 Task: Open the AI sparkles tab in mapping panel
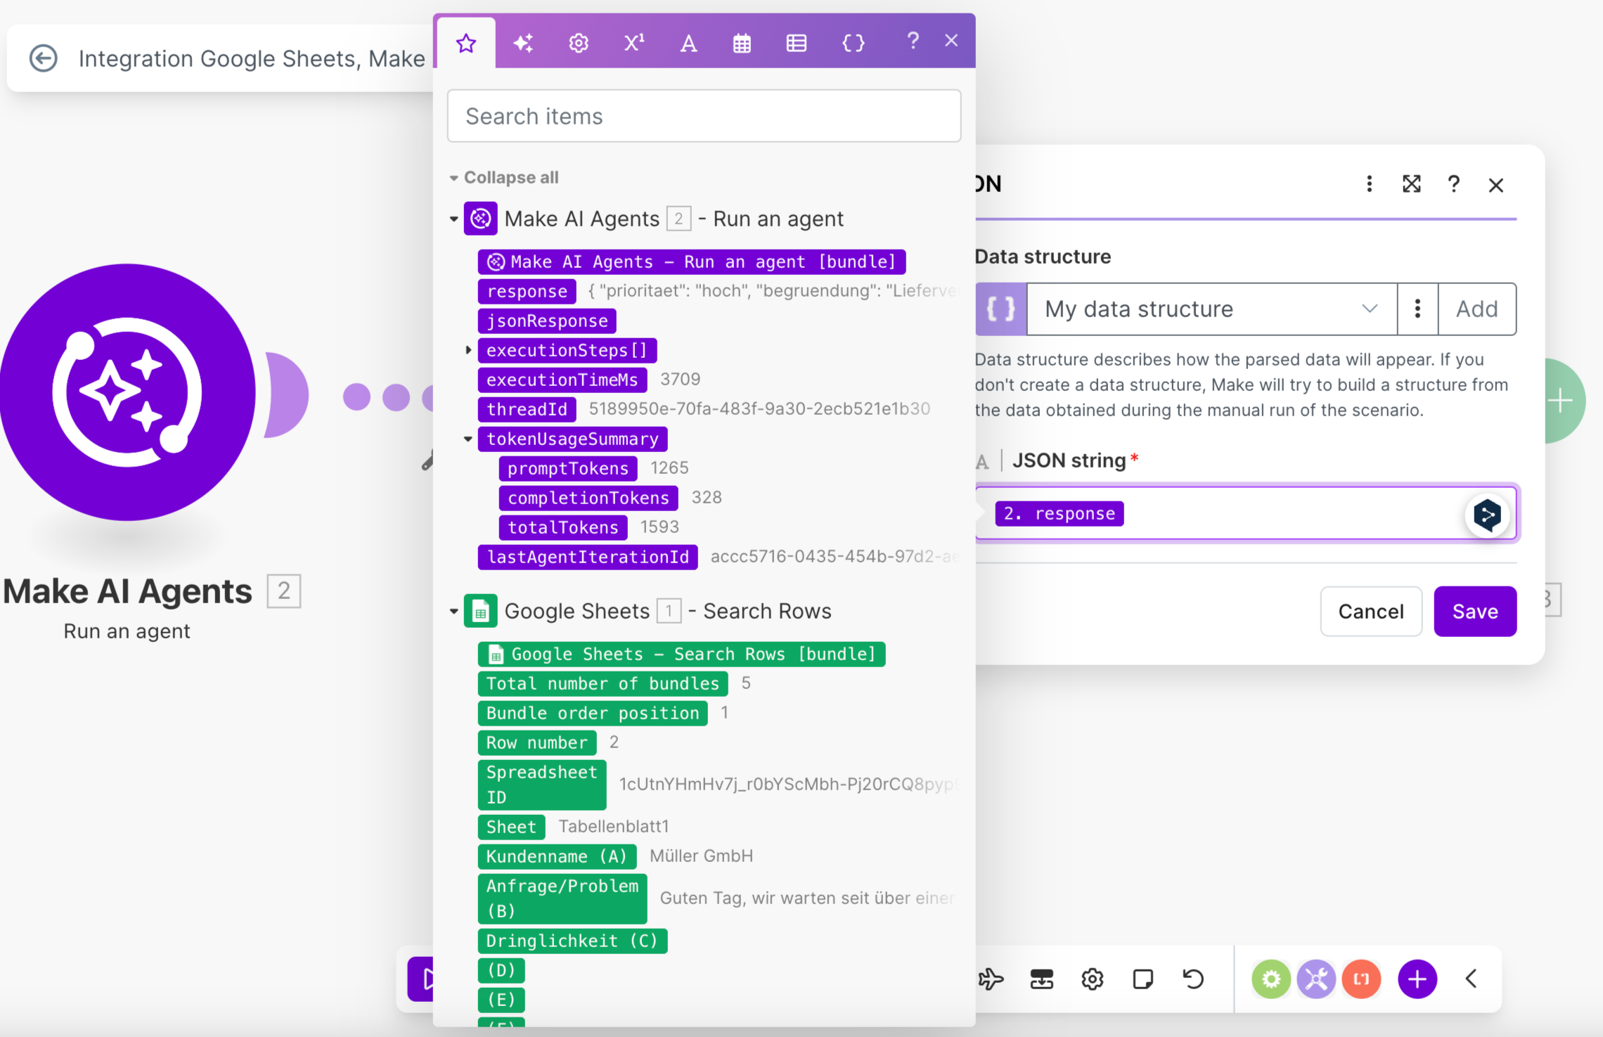523,43
